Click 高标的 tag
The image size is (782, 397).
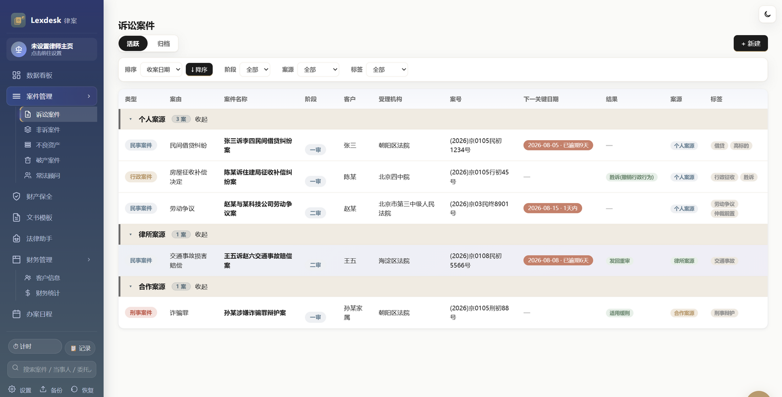click(741, 146)
